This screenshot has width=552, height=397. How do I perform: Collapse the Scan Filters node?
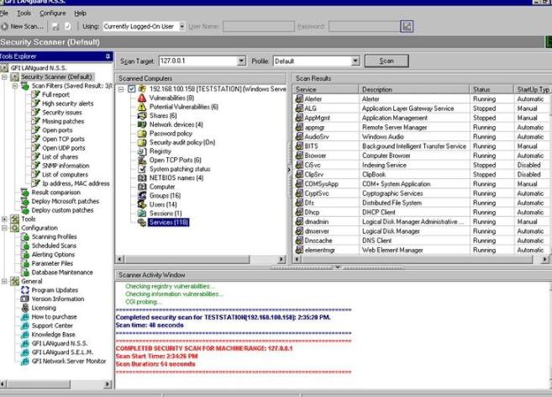point(15,86)
